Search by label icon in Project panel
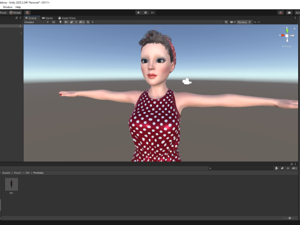 coord(282,168)
